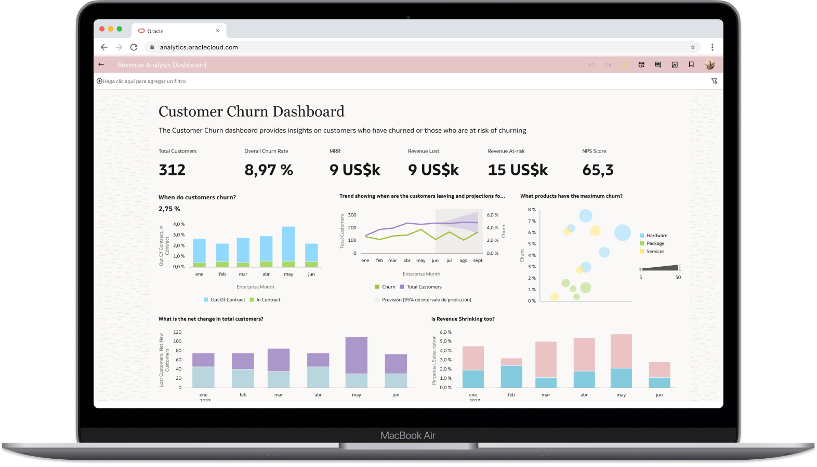Open the comments notes icon
The height and width of the screenshot is (467, 817).
[x=658, y=65]
